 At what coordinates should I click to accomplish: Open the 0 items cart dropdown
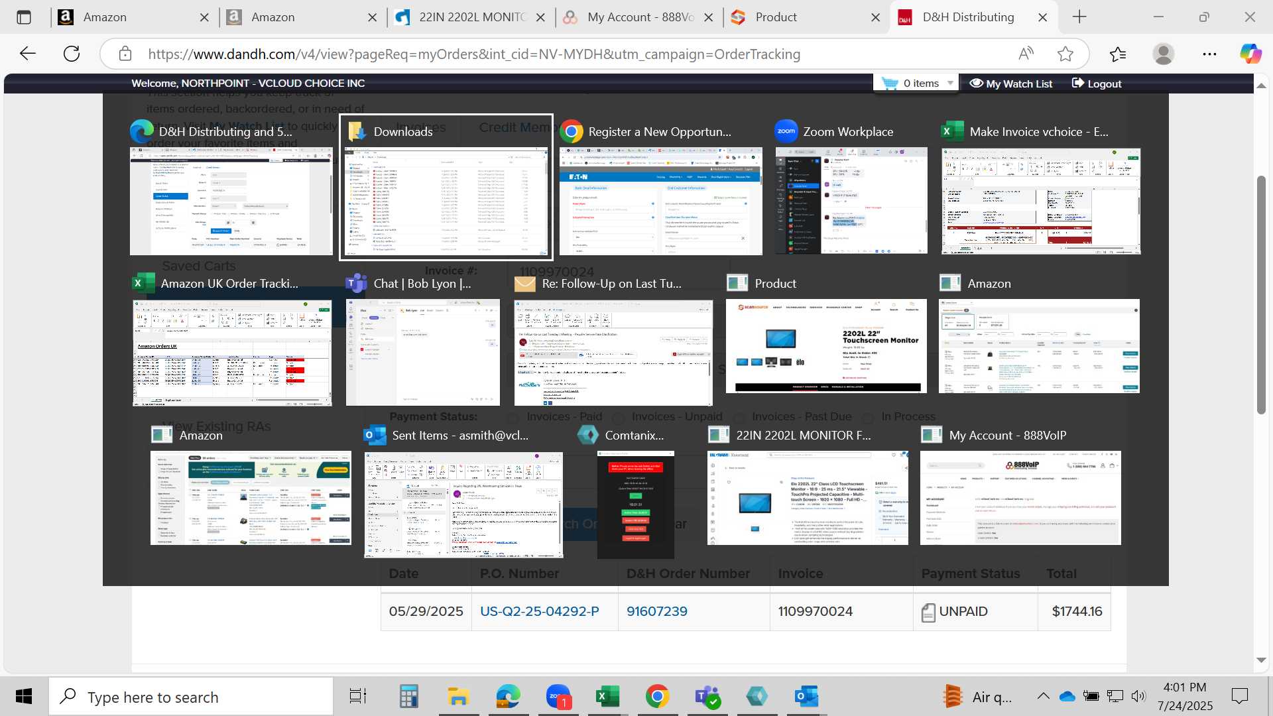tap(916, 83)
